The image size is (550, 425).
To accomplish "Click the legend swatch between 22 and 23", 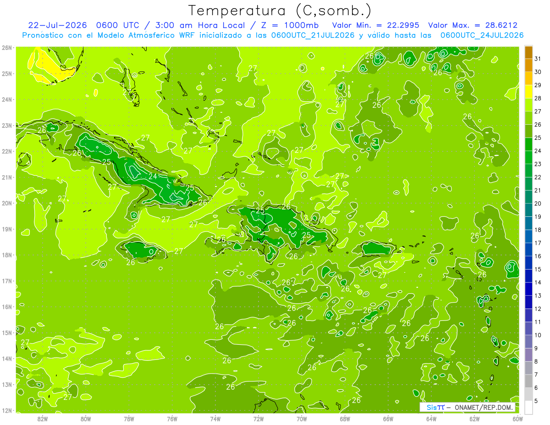I will tap(528, 171).
